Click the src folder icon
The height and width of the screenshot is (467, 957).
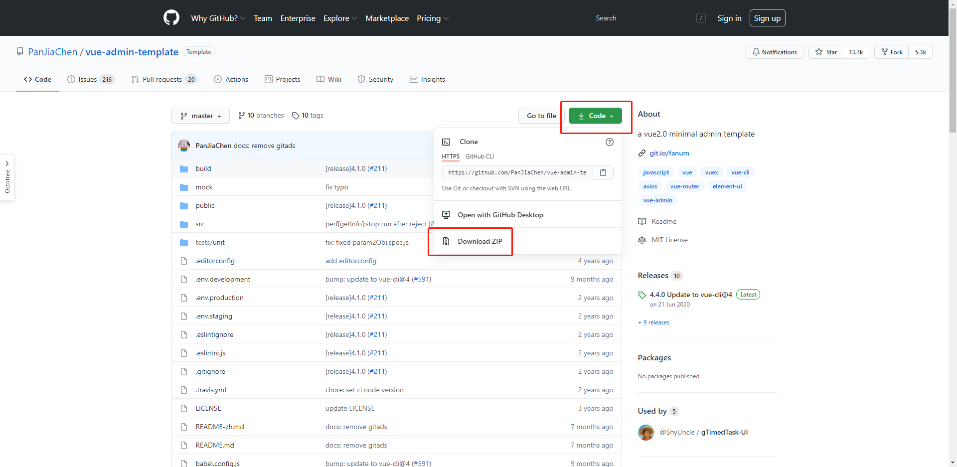184,224
